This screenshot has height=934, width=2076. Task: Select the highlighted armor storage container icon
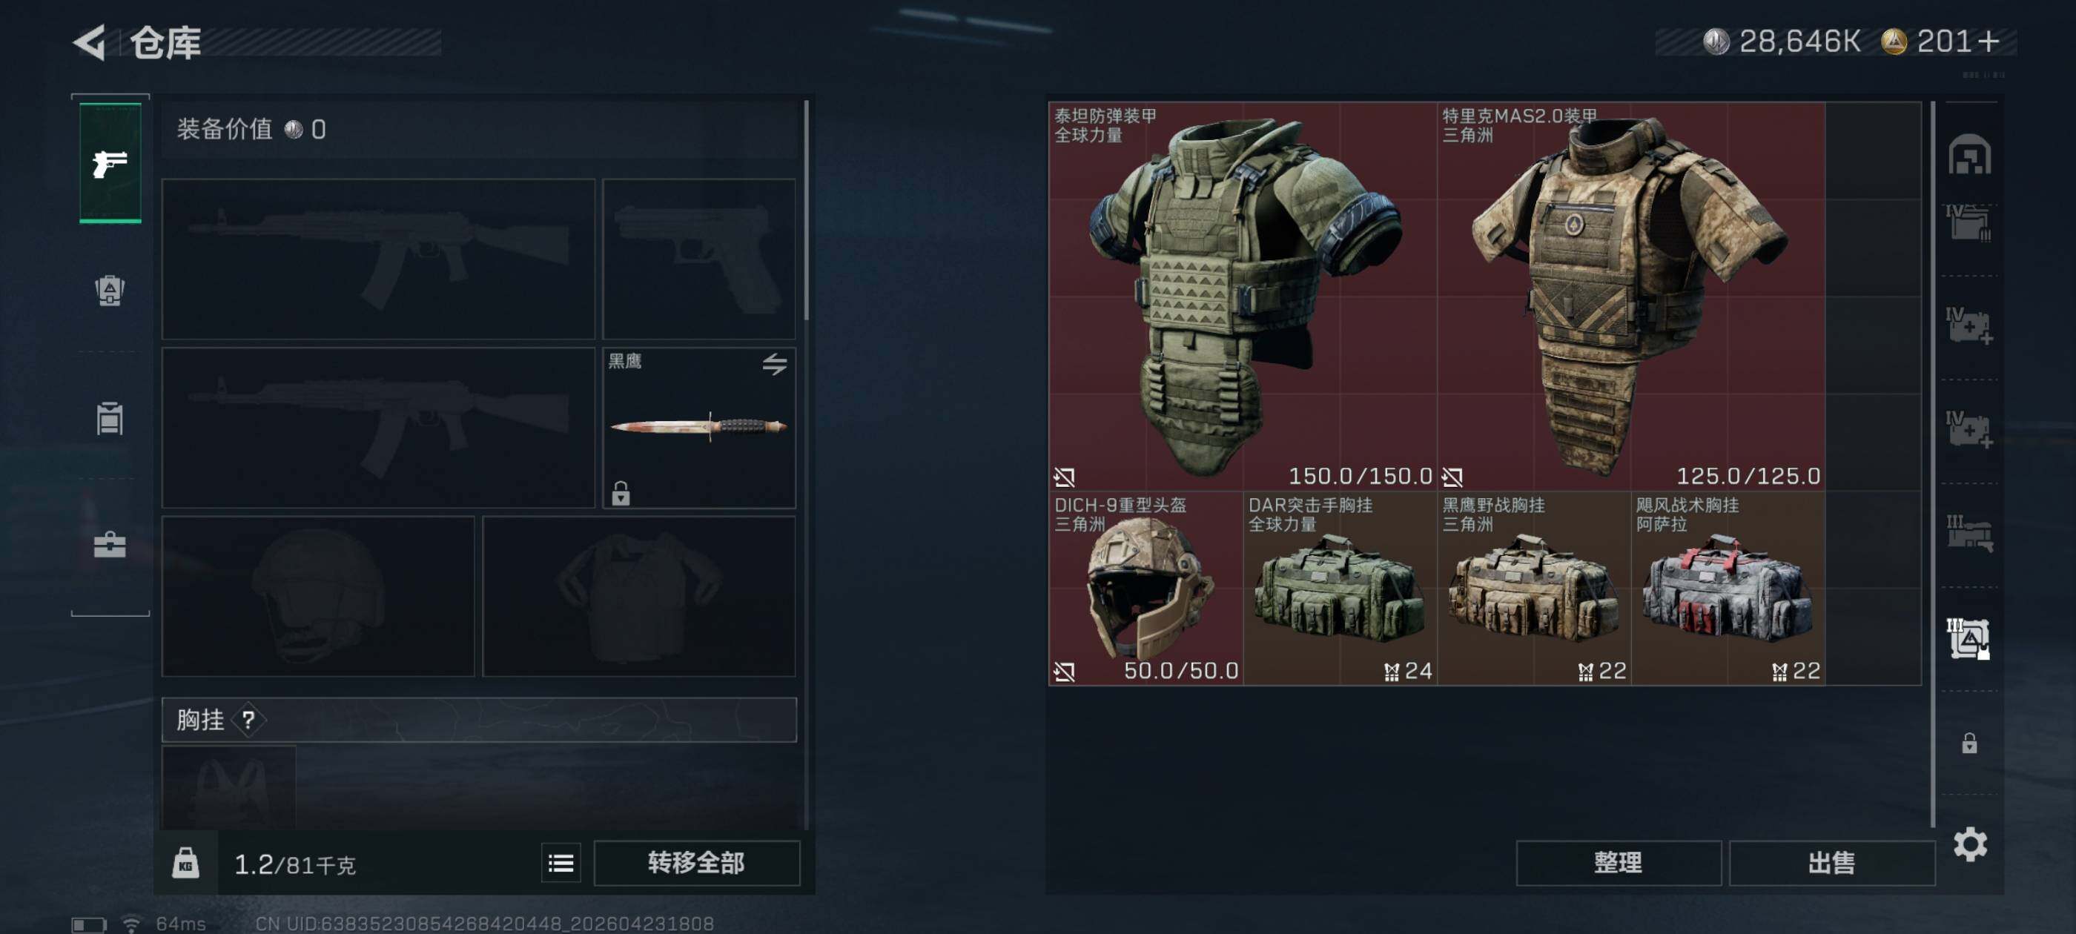(1968, 638)
